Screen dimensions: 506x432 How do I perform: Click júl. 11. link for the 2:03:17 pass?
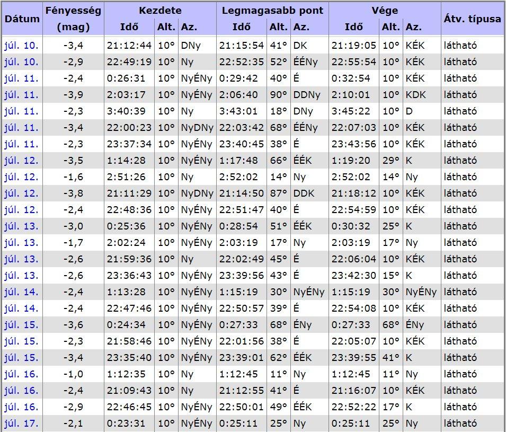point(21,95)
